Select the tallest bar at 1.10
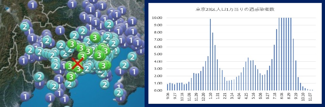This screenshot has width=325, height=107. [210, 55]
